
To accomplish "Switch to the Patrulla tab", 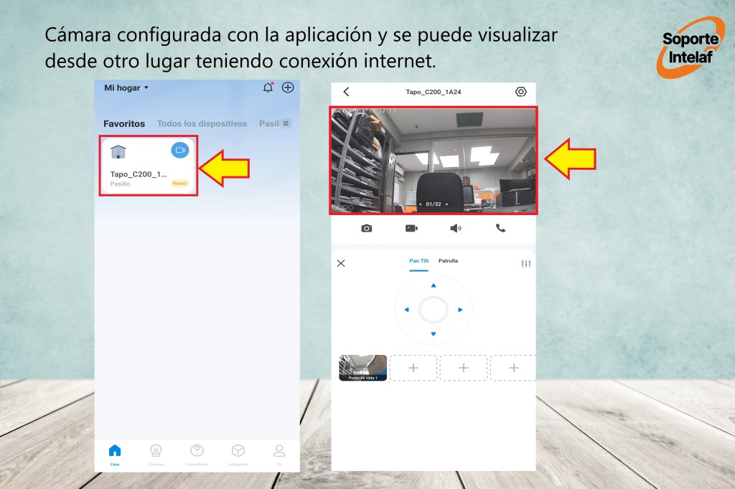I will (448, 261).
